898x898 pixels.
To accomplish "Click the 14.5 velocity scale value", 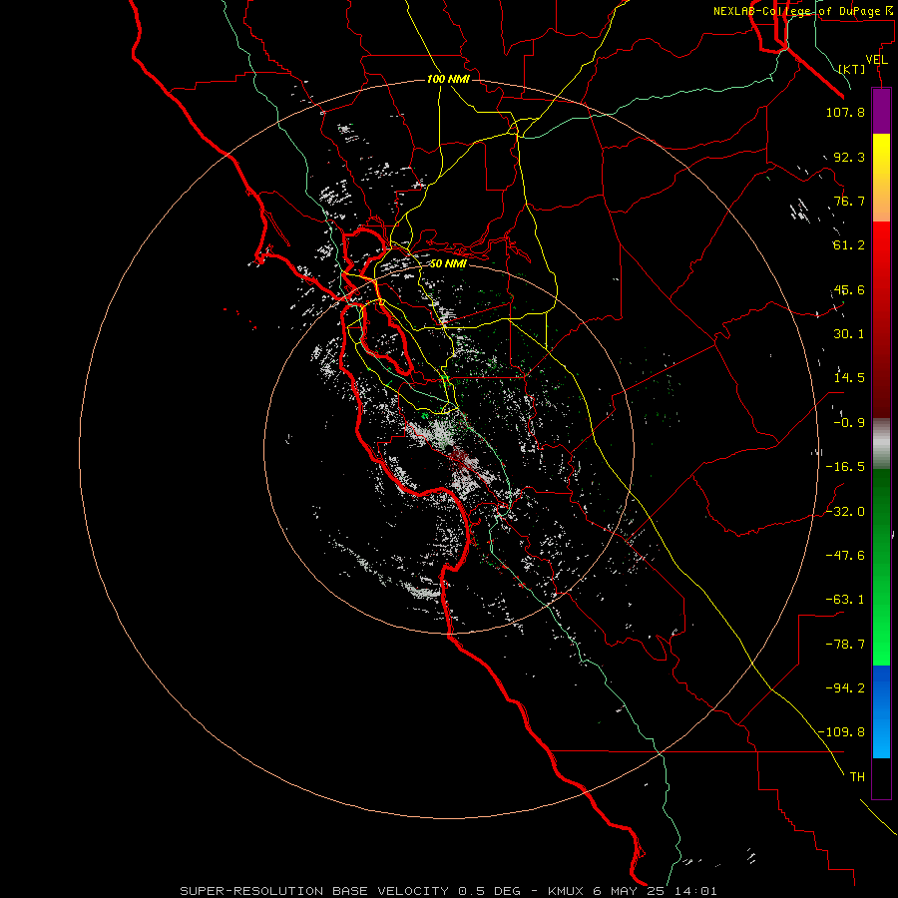I will tap(849, 378).
